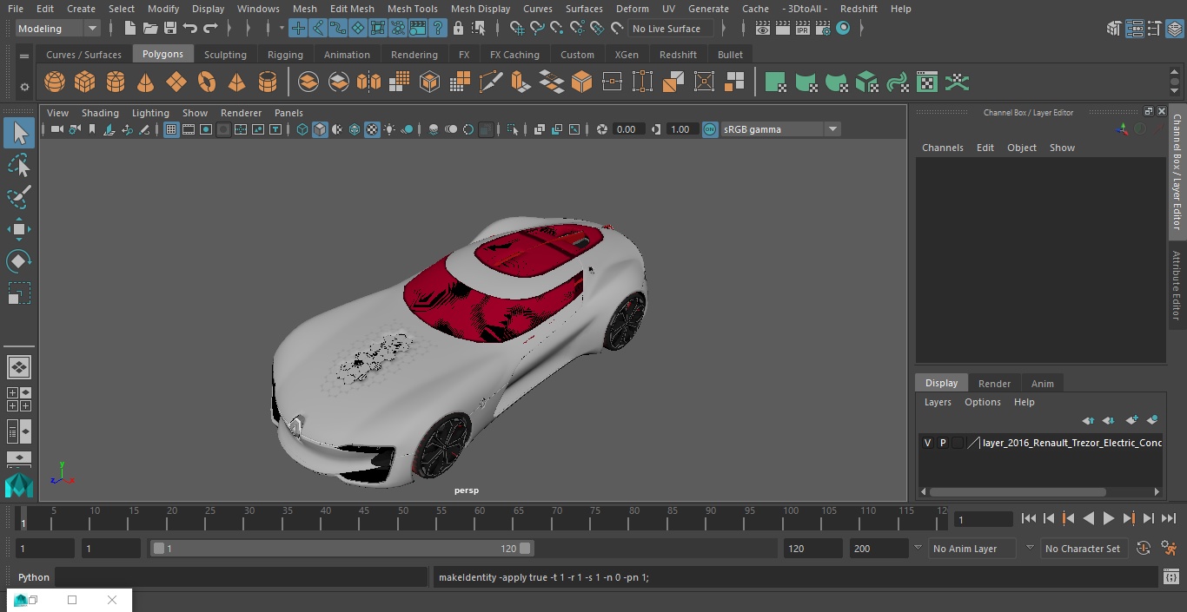This screenshot has width=1187, height=612.
Task: Click the redo arrow icon
Action: [x=210, y=29]
